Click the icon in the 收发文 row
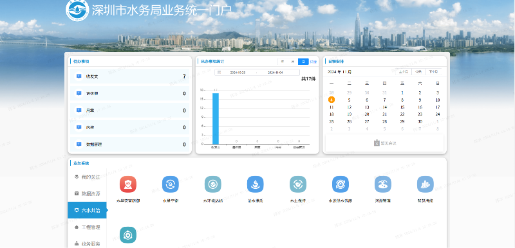 click(79, 76)
